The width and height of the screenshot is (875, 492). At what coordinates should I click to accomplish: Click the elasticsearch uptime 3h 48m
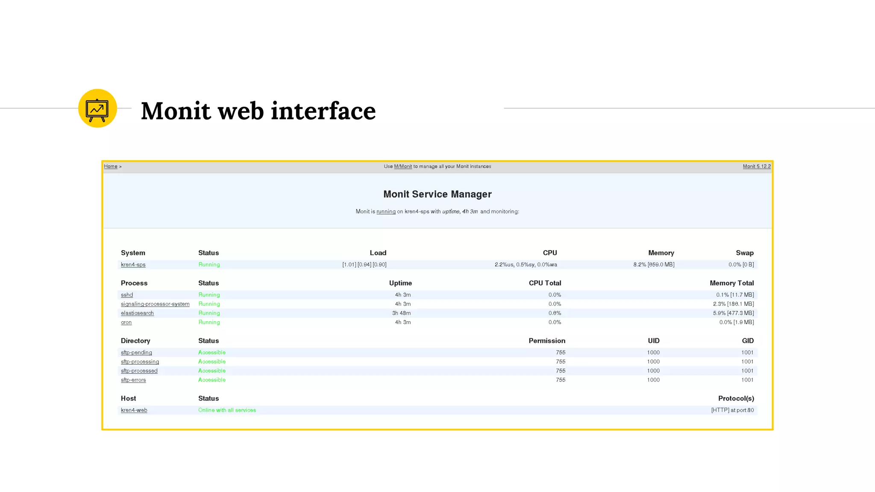coord(402,313)
